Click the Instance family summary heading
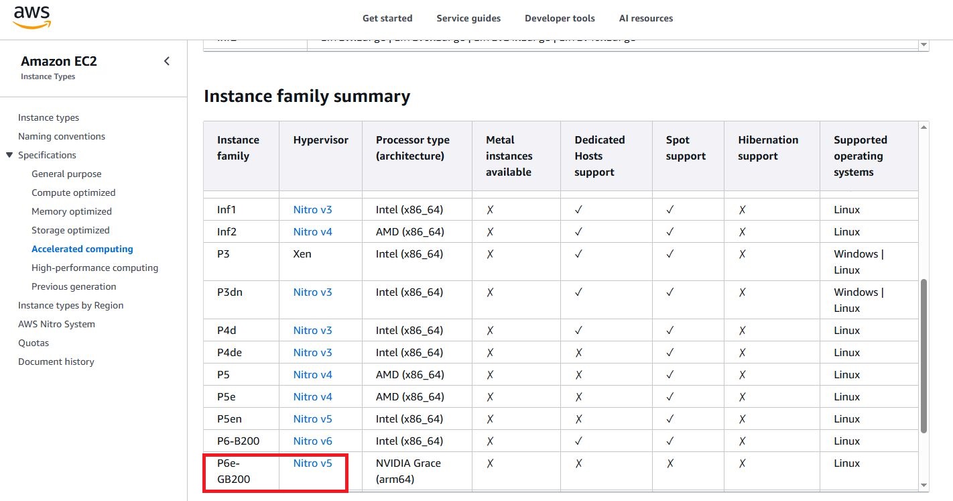Viewport: 953px width, 501px height. click(307, 97)
